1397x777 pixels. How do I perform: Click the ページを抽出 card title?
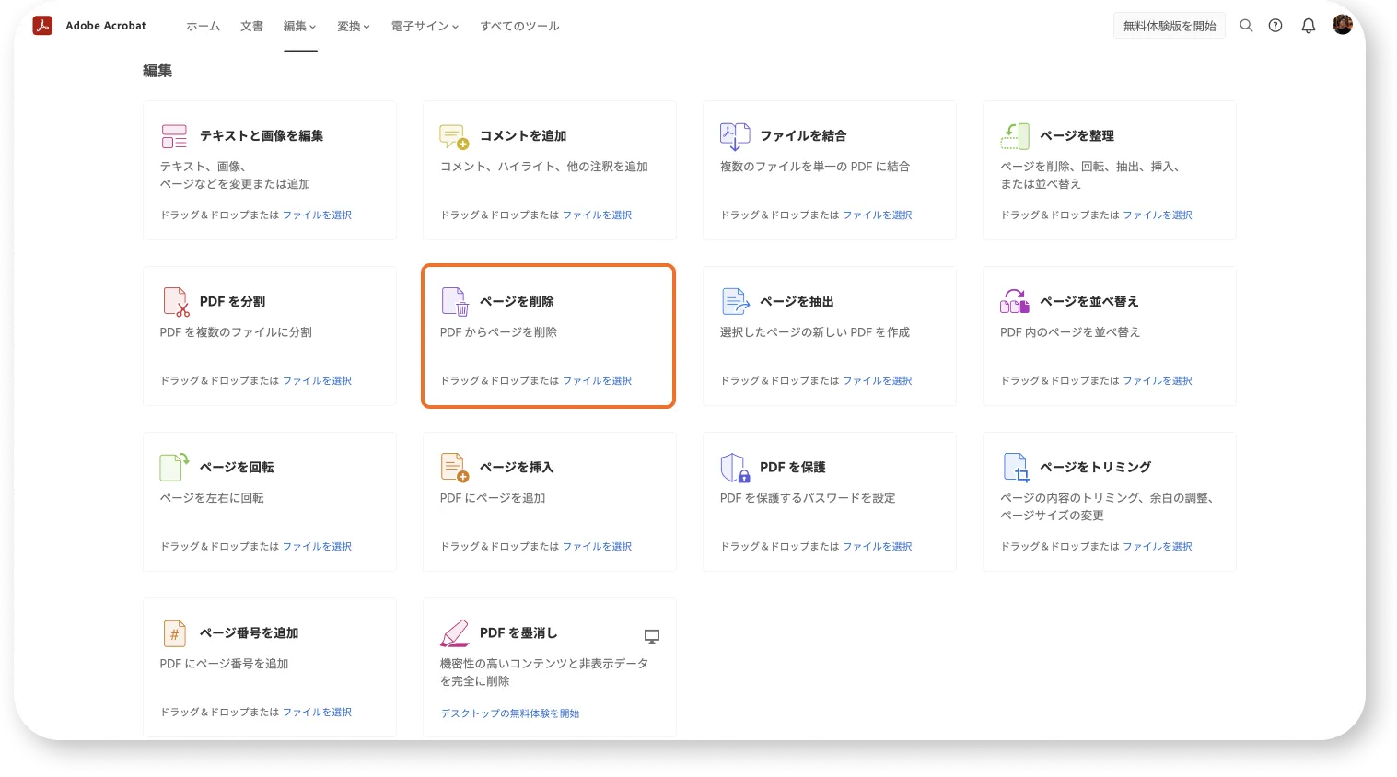pos(797,301)
